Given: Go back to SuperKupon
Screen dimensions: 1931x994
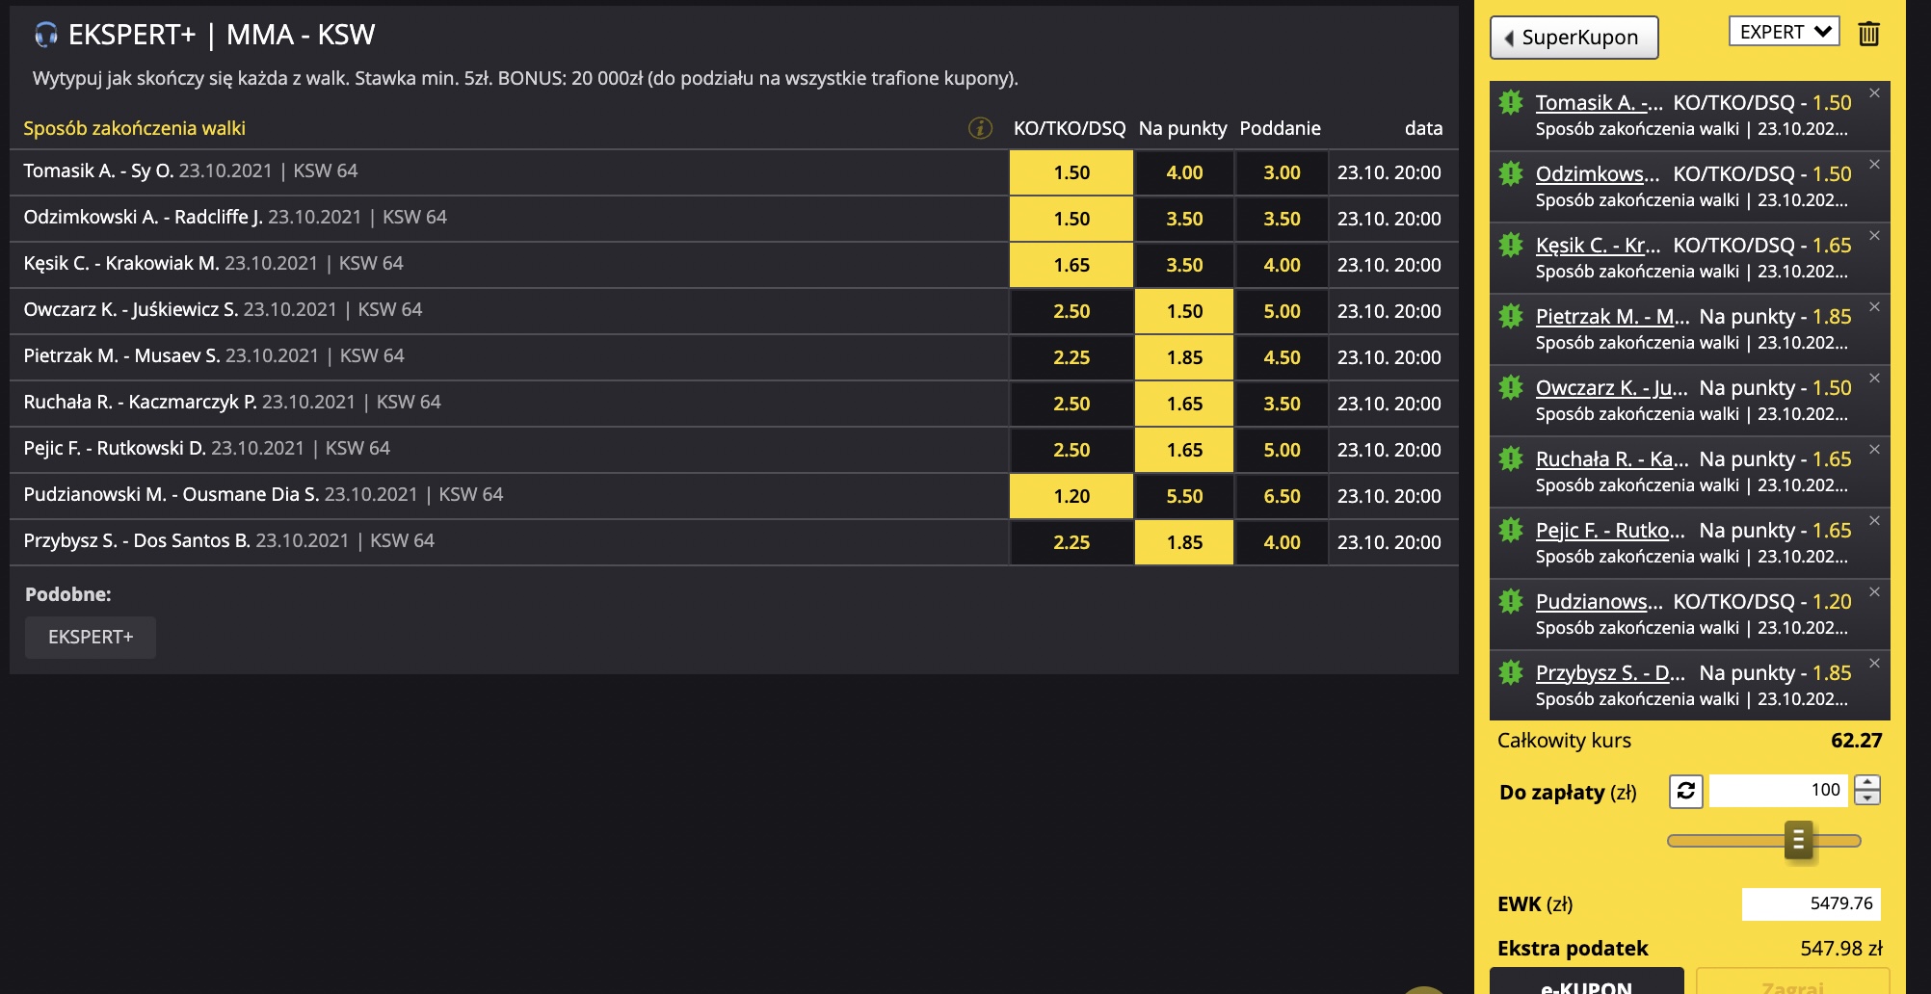Looking at the screenshot, I should tap(1574, 38).
